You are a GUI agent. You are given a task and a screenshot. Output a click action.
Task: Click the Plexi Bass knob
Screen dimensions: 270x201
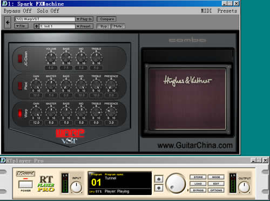(66, 85)
